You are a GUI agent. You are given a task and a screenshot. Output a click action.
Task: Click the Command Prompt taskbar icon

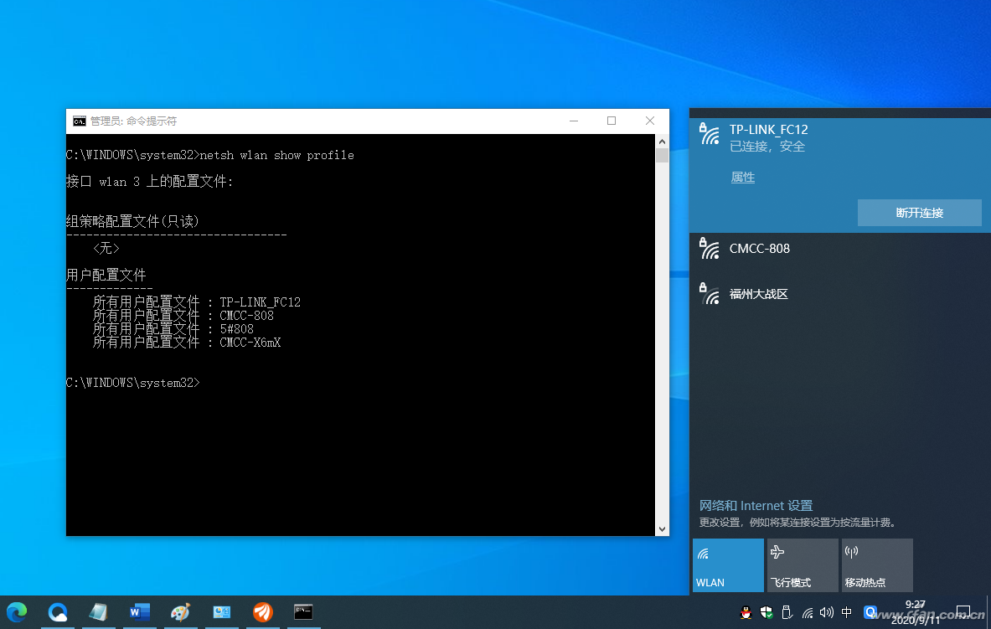[303, 612]
